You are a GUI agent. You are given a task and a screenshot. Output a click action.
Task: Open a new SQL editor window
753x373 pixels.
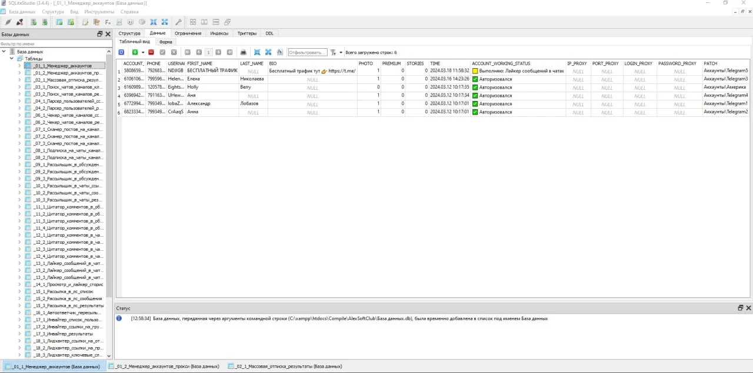click(85, 22)
